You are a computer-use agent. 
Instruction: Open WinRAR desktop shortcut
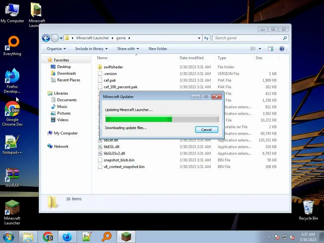click(12, 178)
